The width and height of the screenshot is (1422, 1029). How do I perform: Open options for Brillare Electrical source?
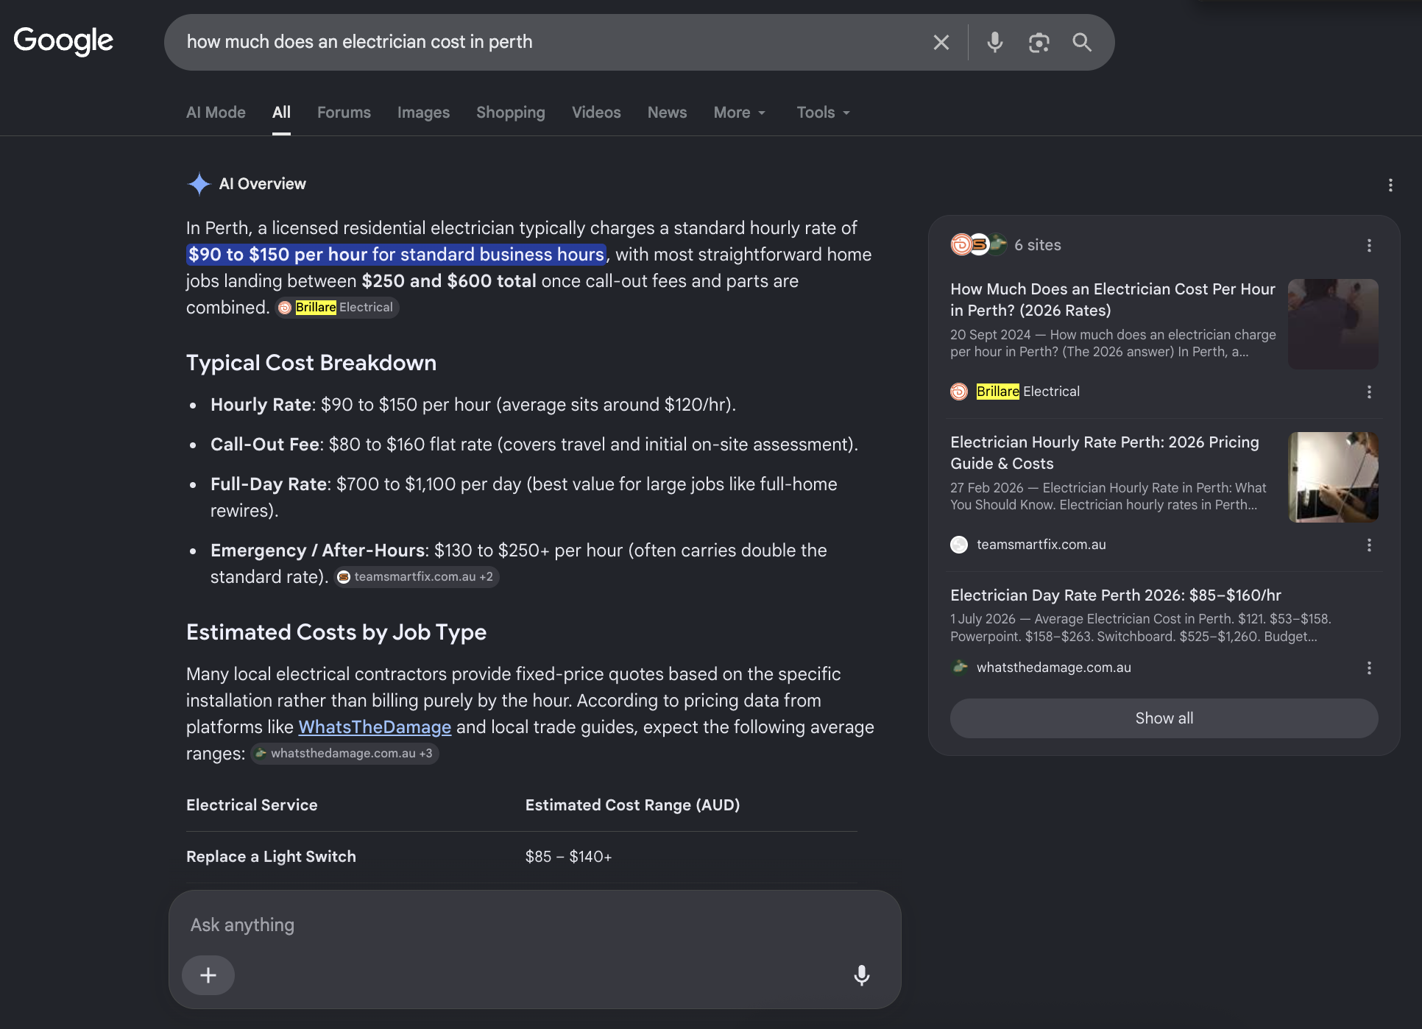tap(1369, 392)
